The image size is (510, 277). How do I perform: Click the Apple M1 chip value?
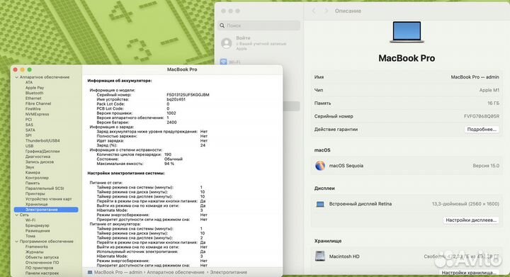tap(489, 90)
